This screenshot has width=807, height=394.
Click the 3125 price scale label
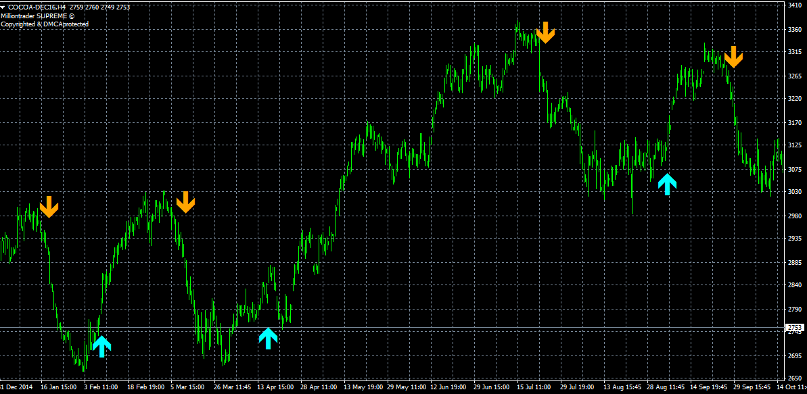pos(796,146)
